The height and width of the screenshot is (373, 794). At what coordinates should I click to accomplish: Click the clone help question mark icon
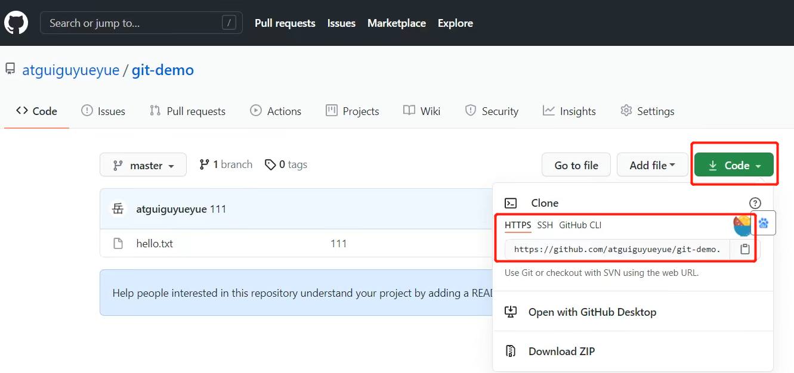[755, 203]
